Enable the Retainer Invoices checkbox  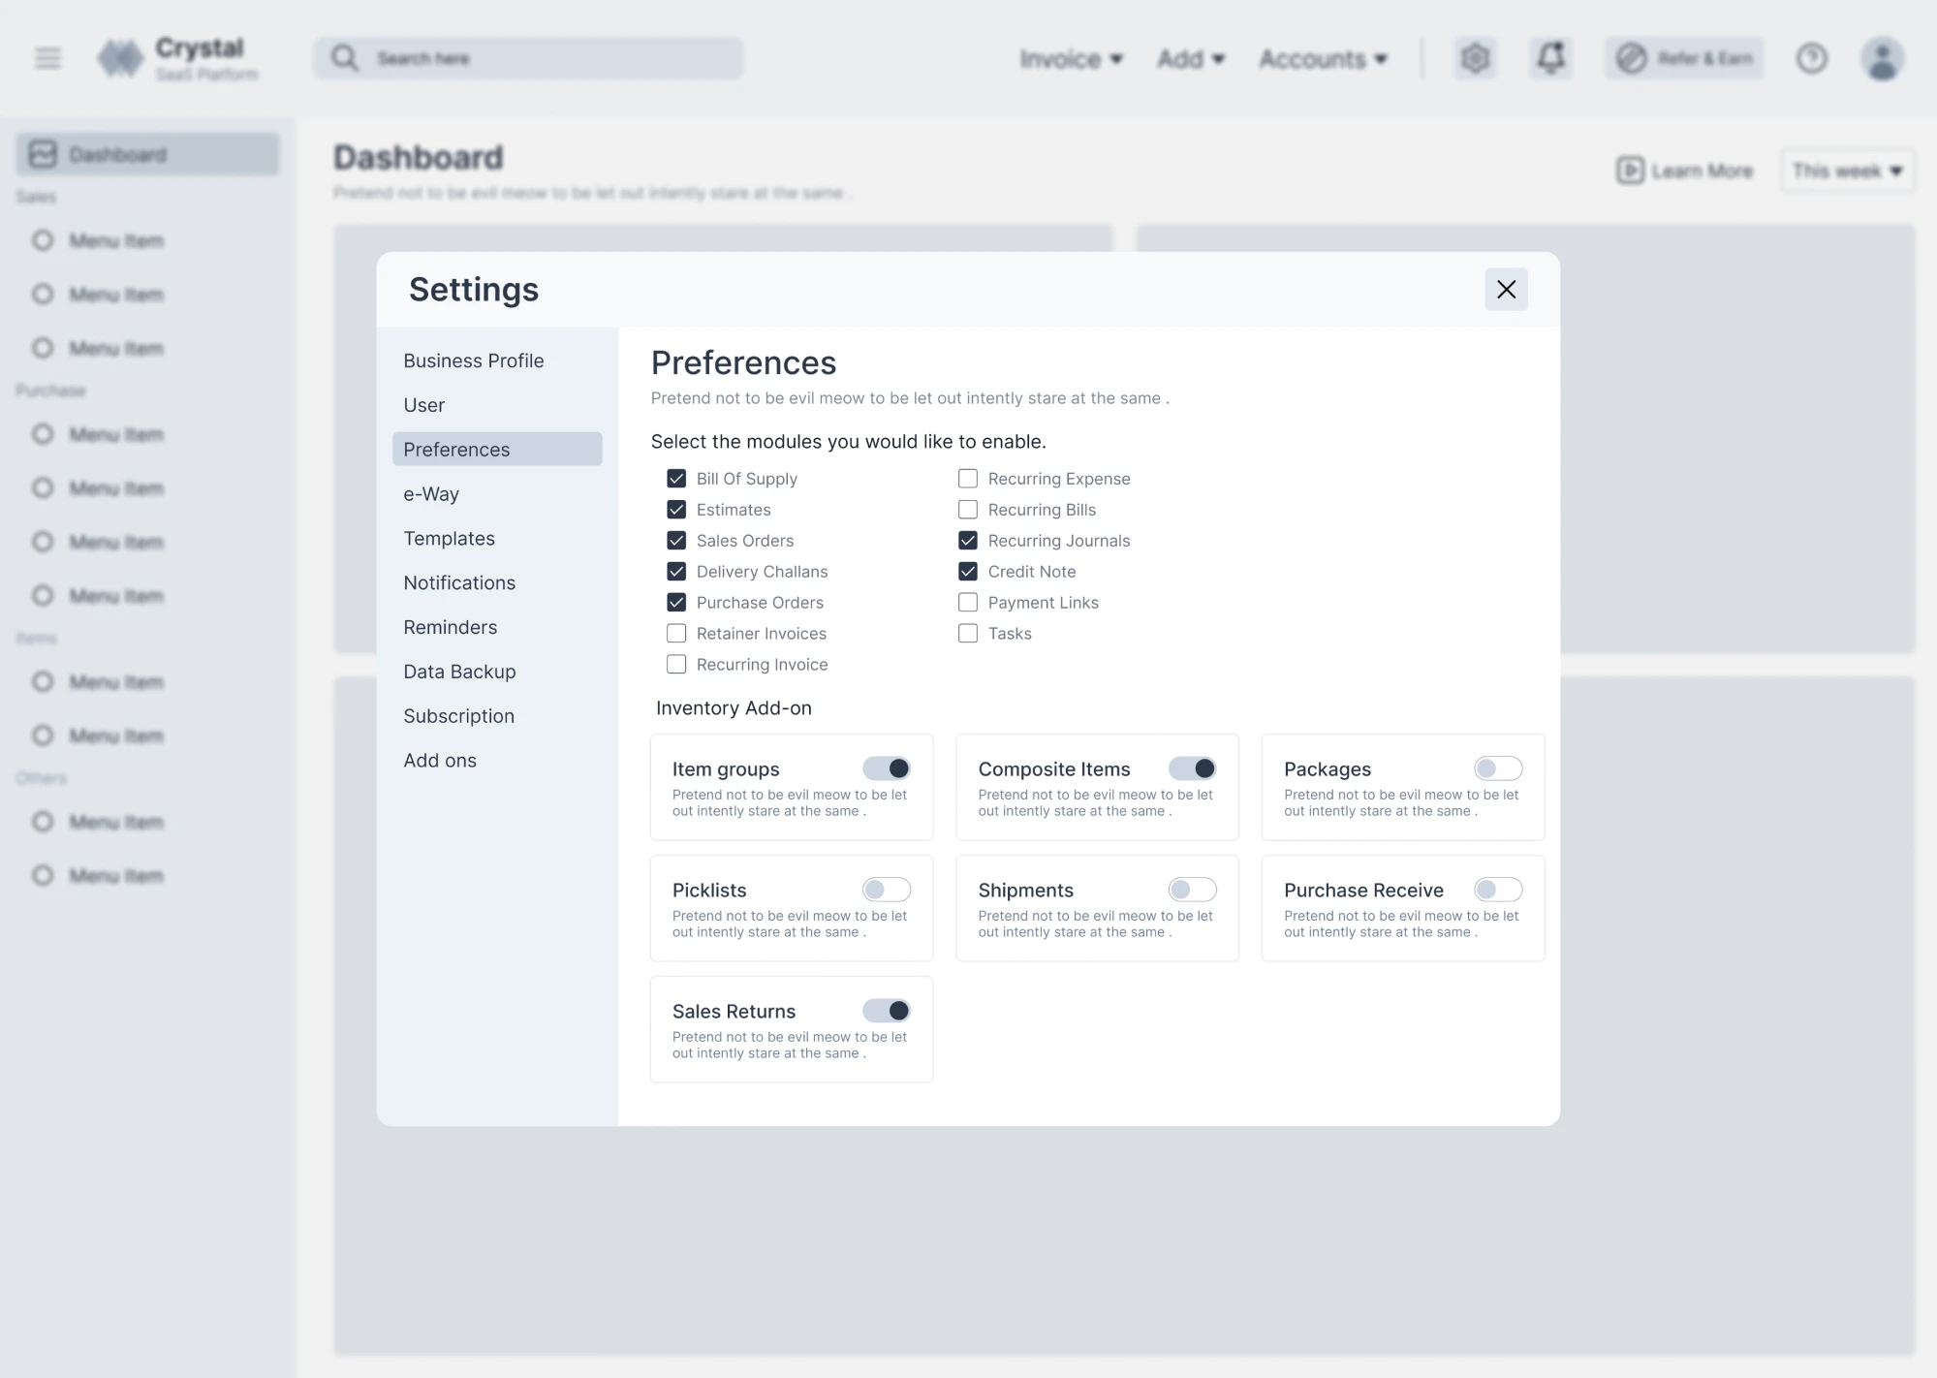point(675,633)
